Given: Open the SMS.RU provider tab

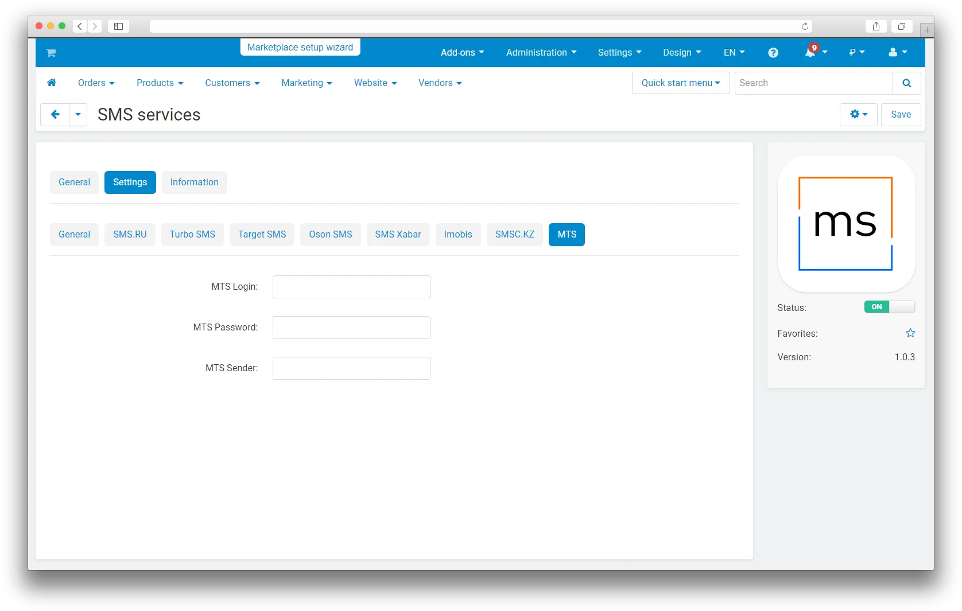Looking at the screenshot, I should 130,235.
